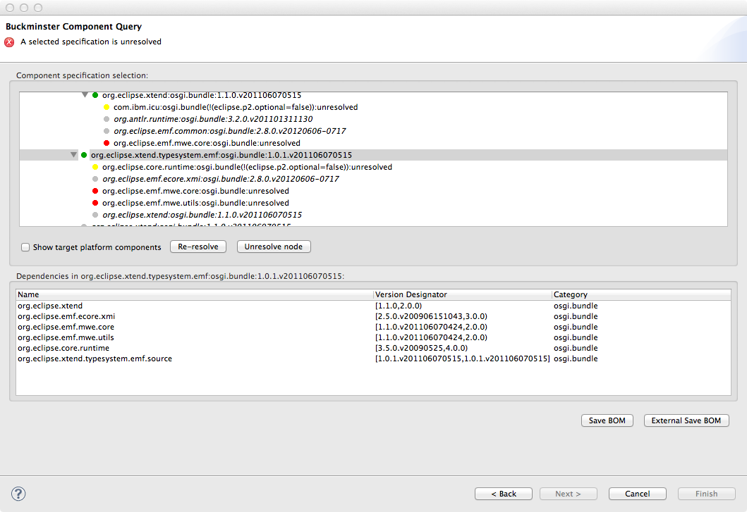This screenshot has height=512, width=747.
Task: Select org.eclipse.emf.ecore.xmi:osgi.bundle:2.8.0 tree row
Action: click(x=221, y=179)
